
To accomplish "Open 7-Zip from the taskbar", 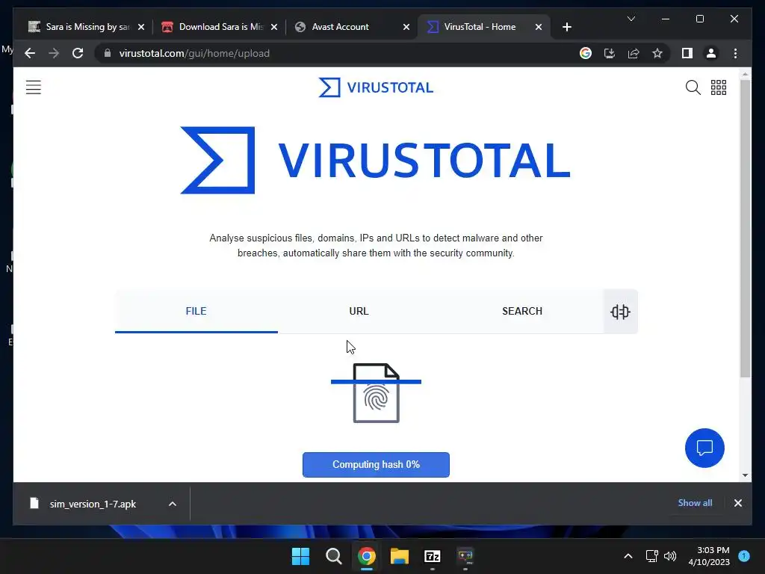I will click(433, 556).
